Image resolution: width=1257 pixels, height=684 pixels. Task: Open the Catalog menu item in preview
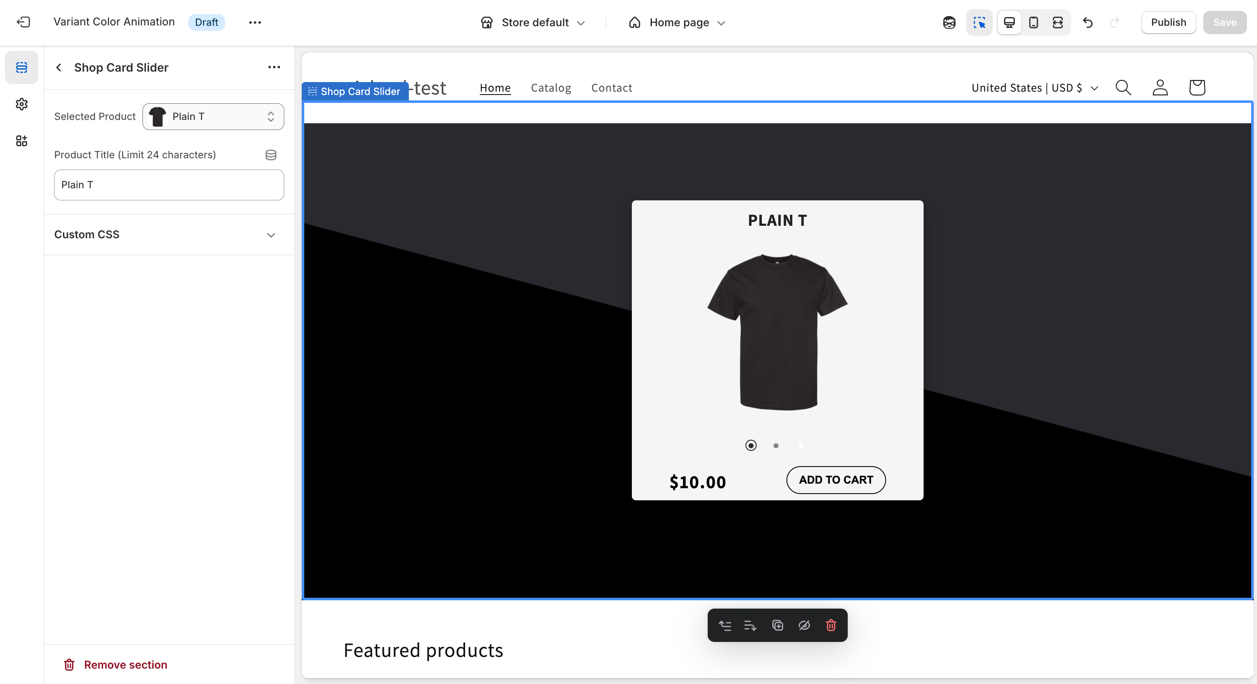coord(551,88)
